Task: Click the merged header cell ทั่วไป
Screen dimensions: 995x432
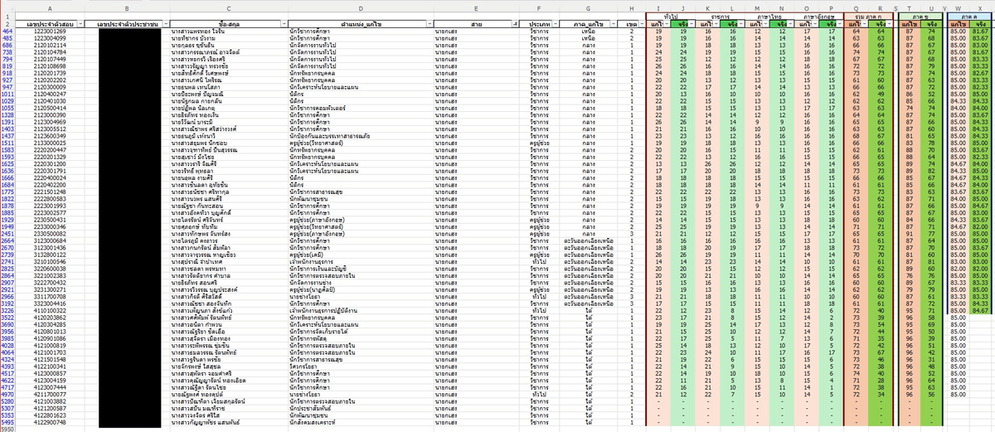Action: pos(671,17)
